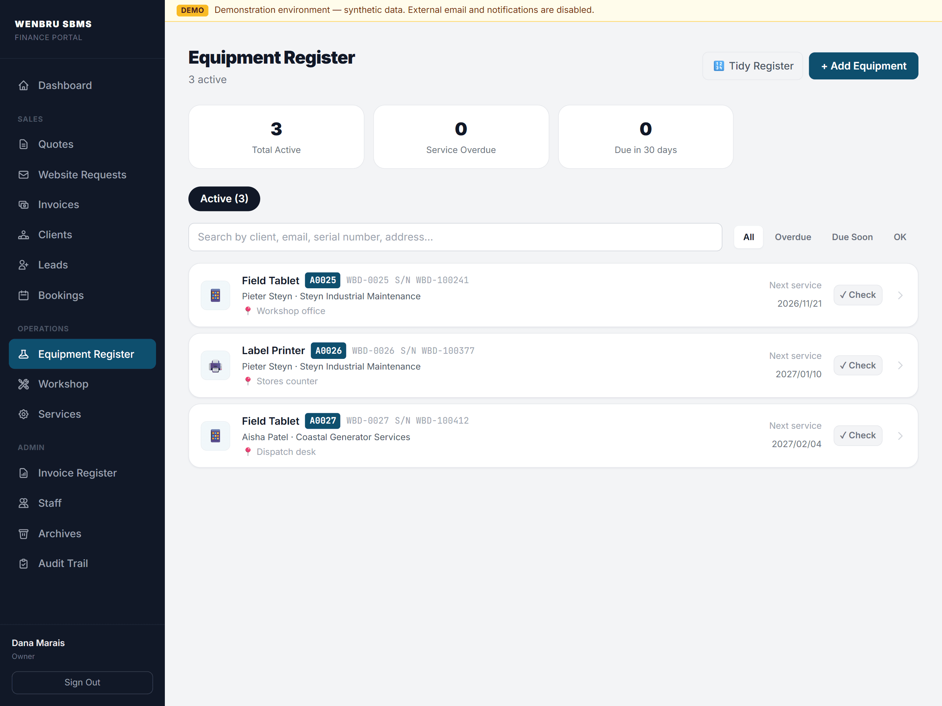This screenshot has width=942, height=706.
Task: Filter equipment by Due Soon
Action: click(852, 237)
